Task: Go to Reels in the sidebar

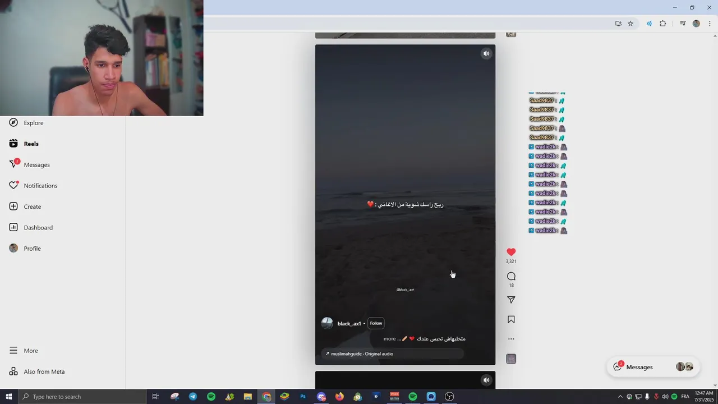Action: pyautogui.click(x=24, y=144)
